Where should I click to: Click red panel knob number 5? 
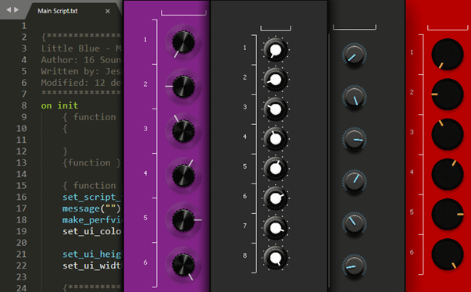click(x=448, y=214)
